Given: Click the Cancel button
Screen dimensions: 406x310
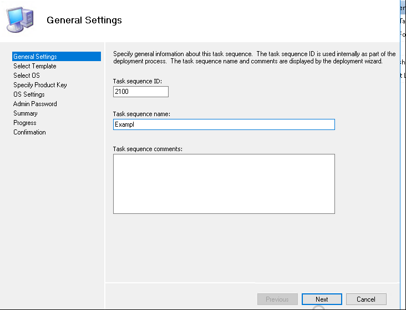Looking at the screenshot, I should (x=366, y=299).
